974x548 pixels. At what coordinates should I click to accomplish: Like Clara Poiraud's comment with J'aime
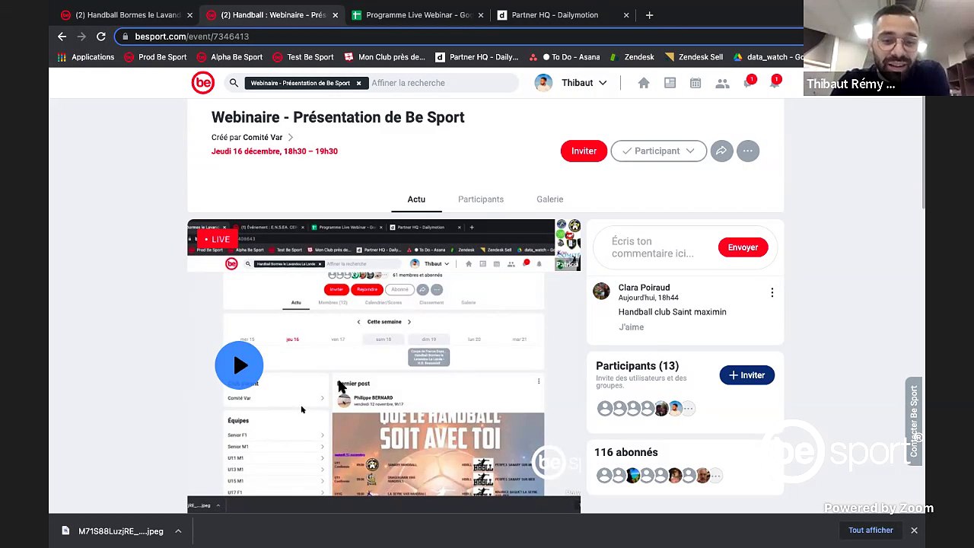[x=631, y=327]
